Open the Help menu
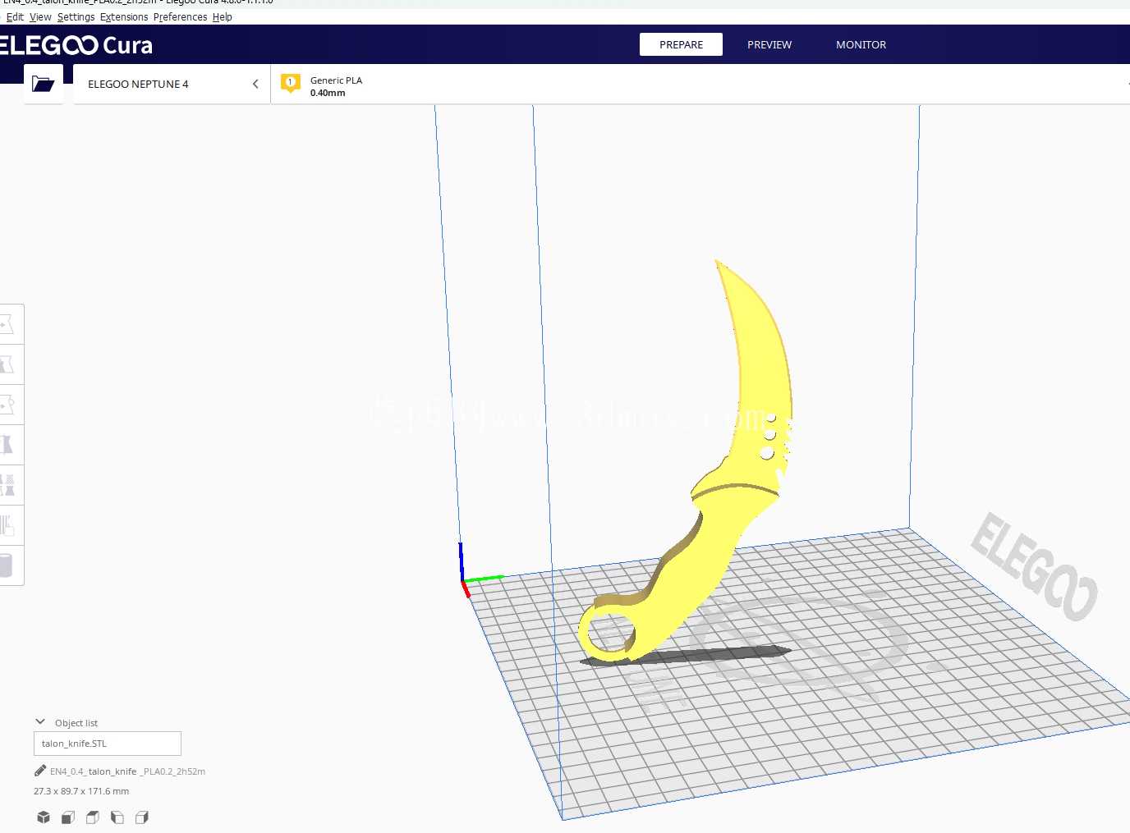Screen dimensions: 1130x833 tap(222, 16)
